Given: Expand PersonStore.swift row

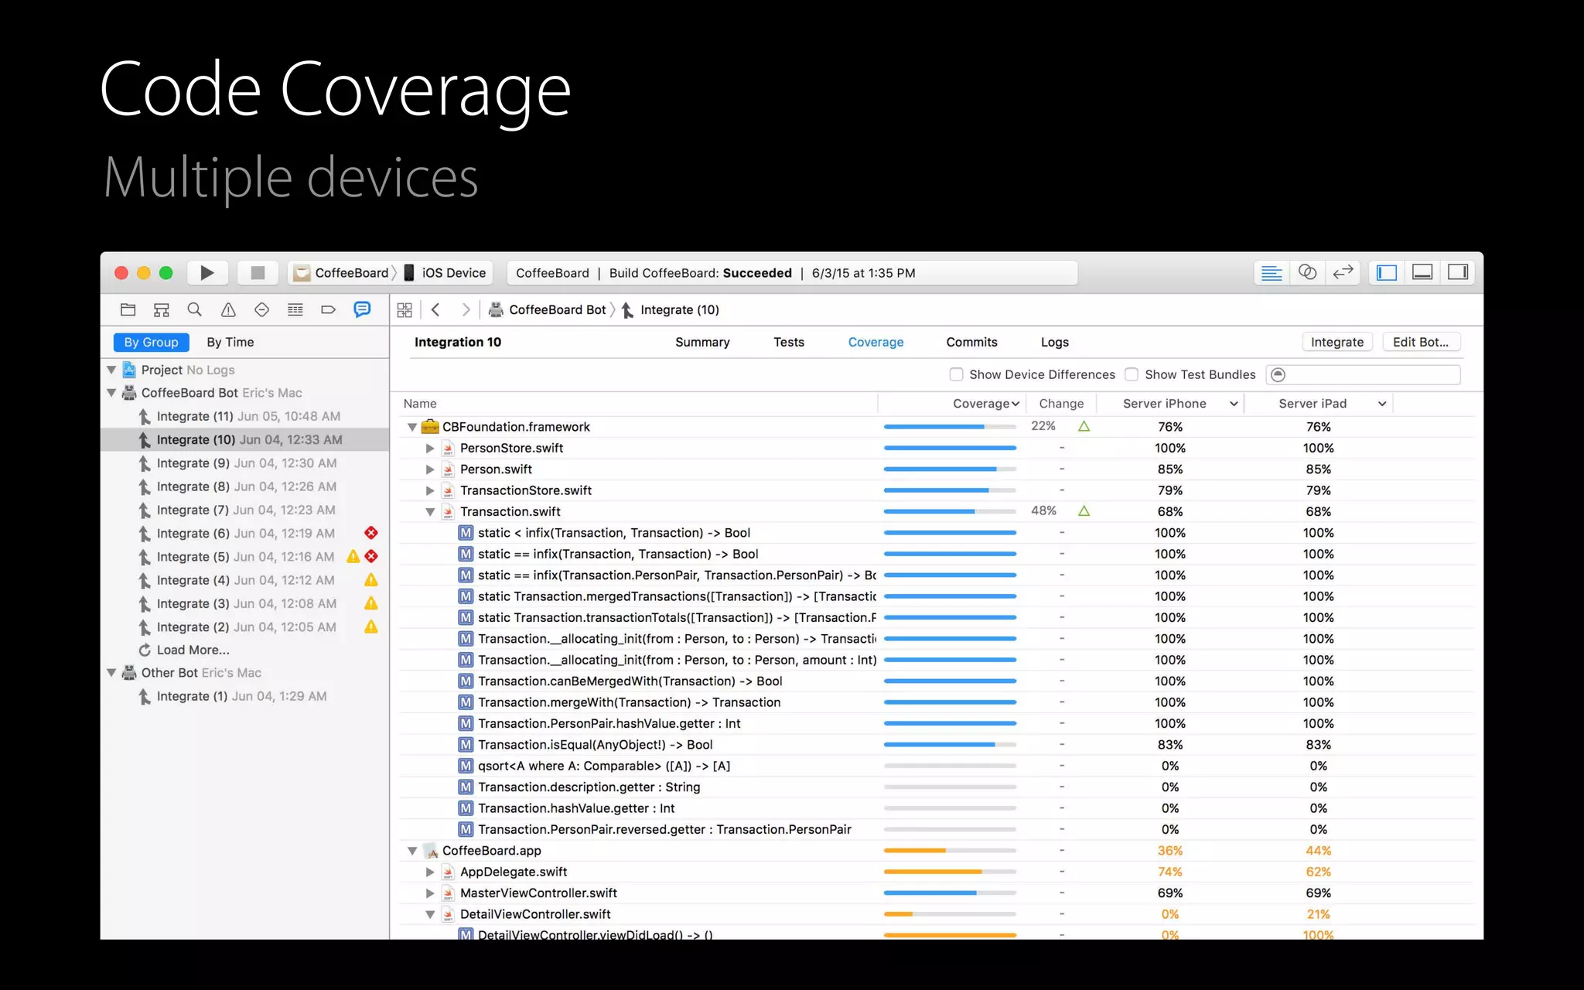Looking at the screenshot, I should 430,448.
